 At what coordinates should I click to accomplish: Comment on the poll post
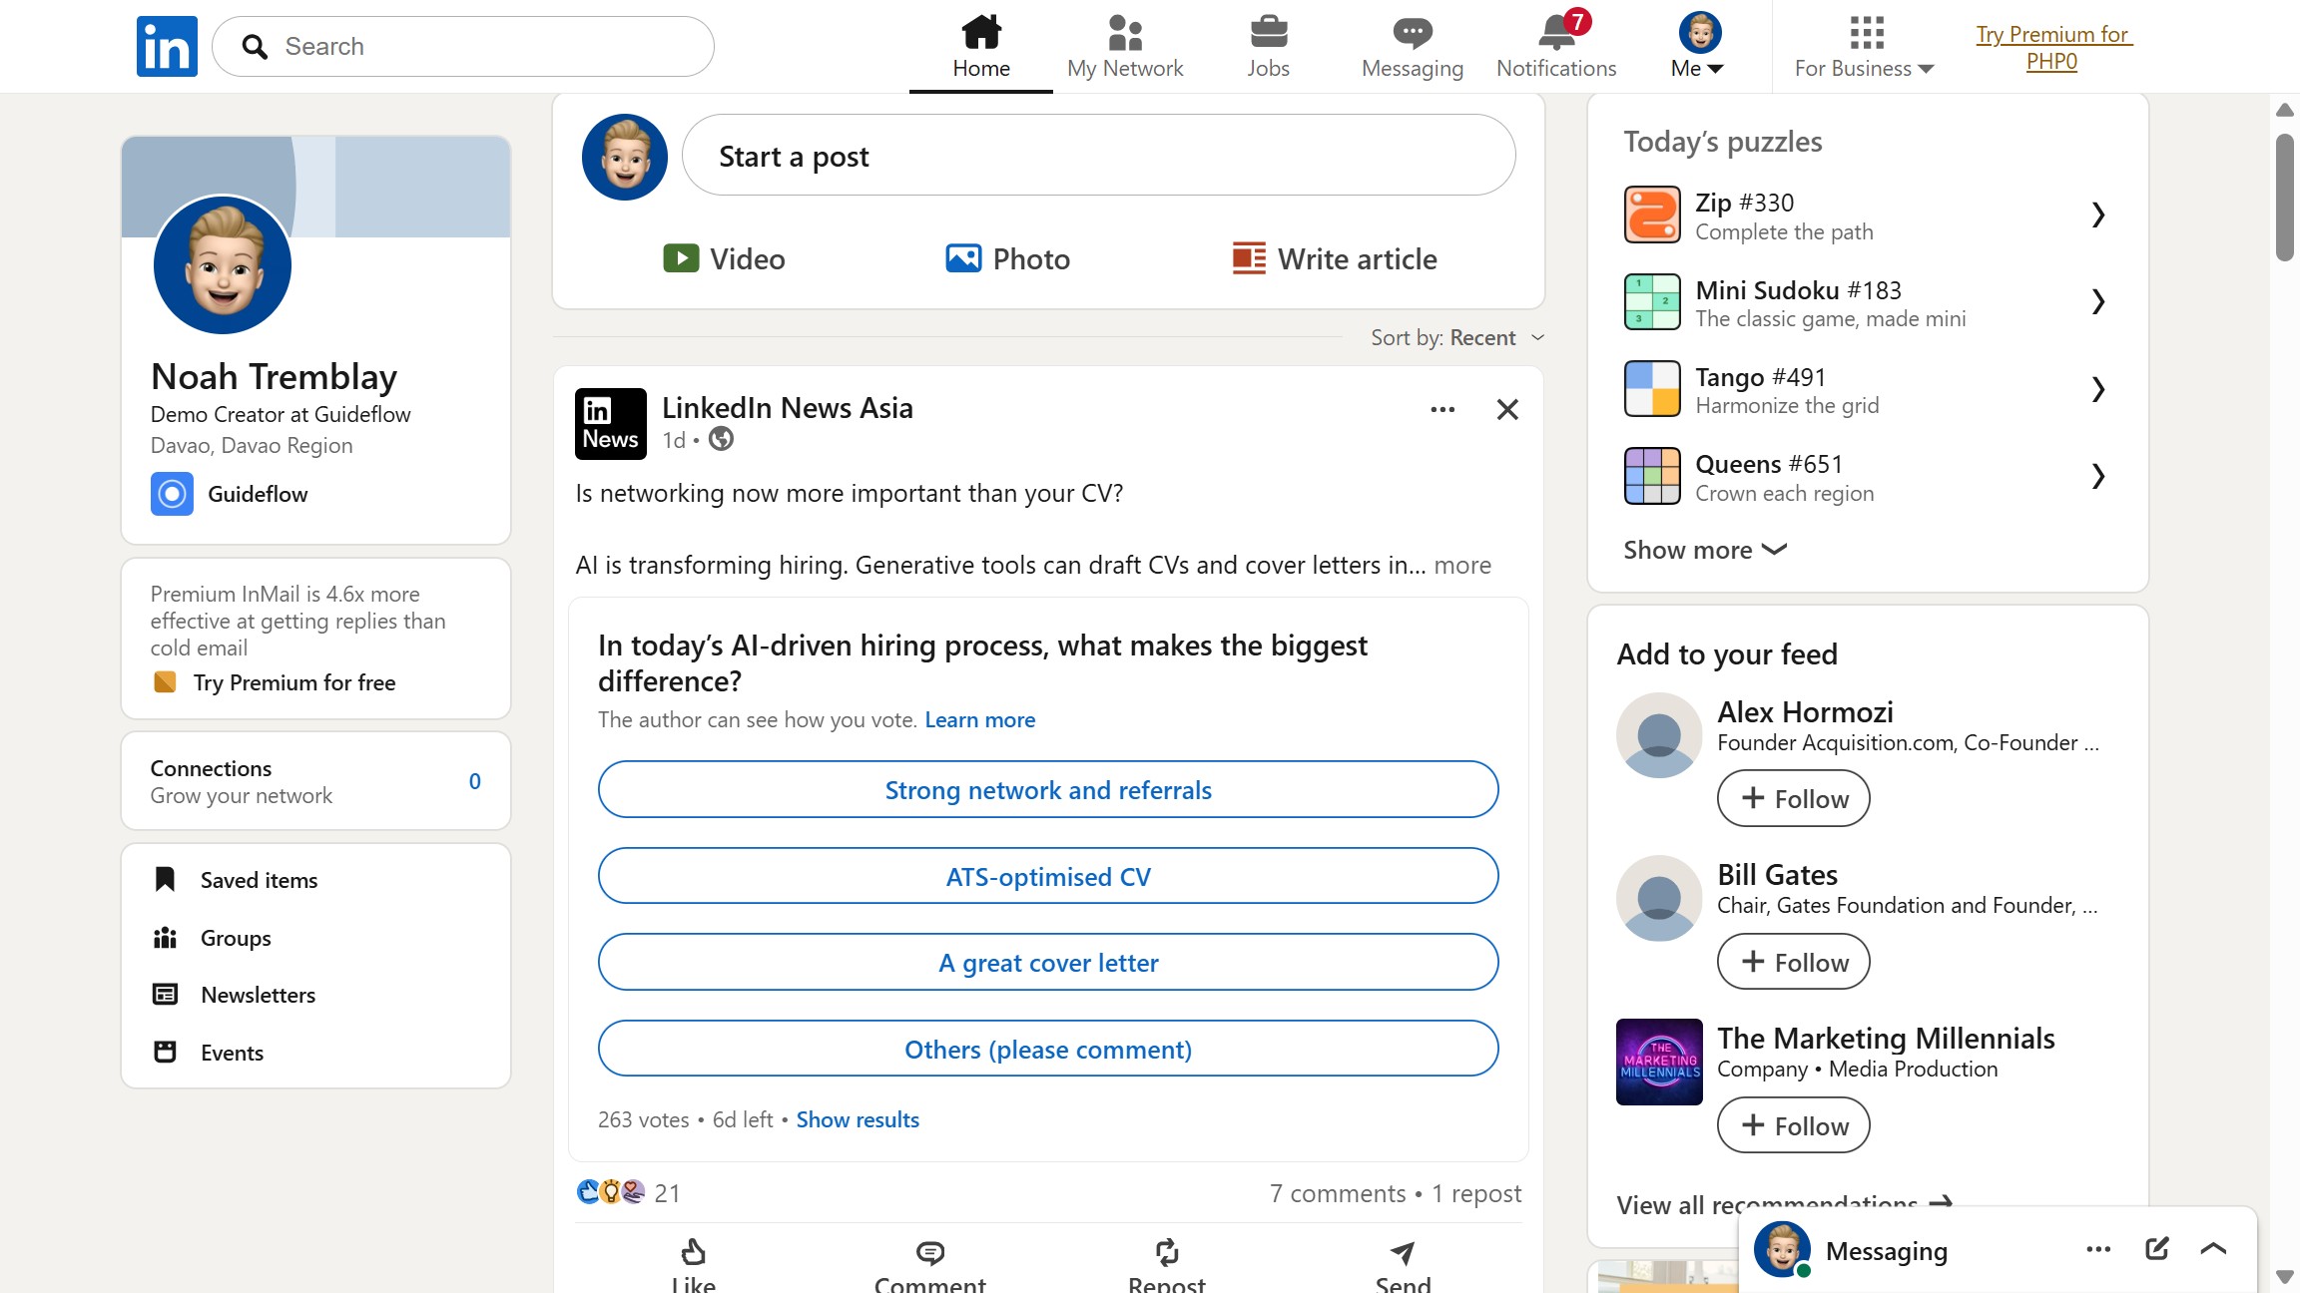pos(929,1264)
